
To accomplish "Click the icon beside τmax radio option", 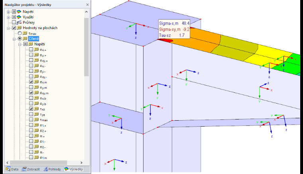I will 25,33.
